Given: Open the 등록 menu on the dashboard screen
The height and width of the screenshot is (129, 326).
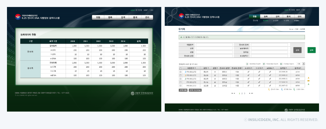Looking at the screenshot, I should tap(110, 17).
